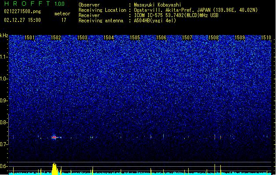Viewport: 276px width, 175px height.
Task: Click time marker 1507
Action: point(187,38)
